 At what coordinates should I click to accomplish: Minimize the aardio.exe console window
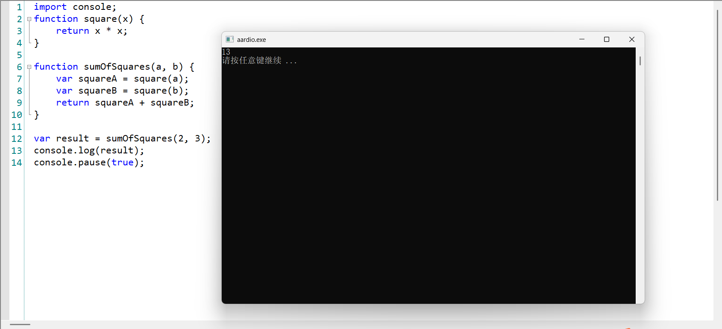pyautogui.click(x=582, y=39)
